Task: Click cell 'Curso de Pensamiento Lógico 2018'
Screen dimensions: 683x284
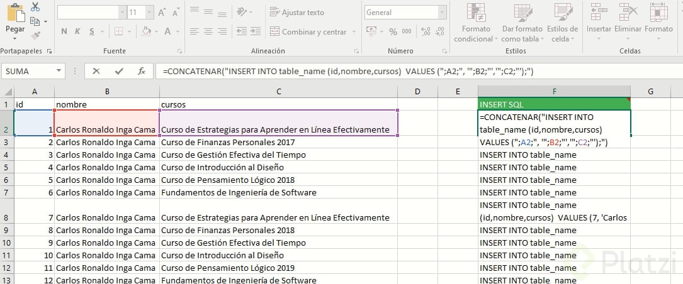Action: click(278, 180)
